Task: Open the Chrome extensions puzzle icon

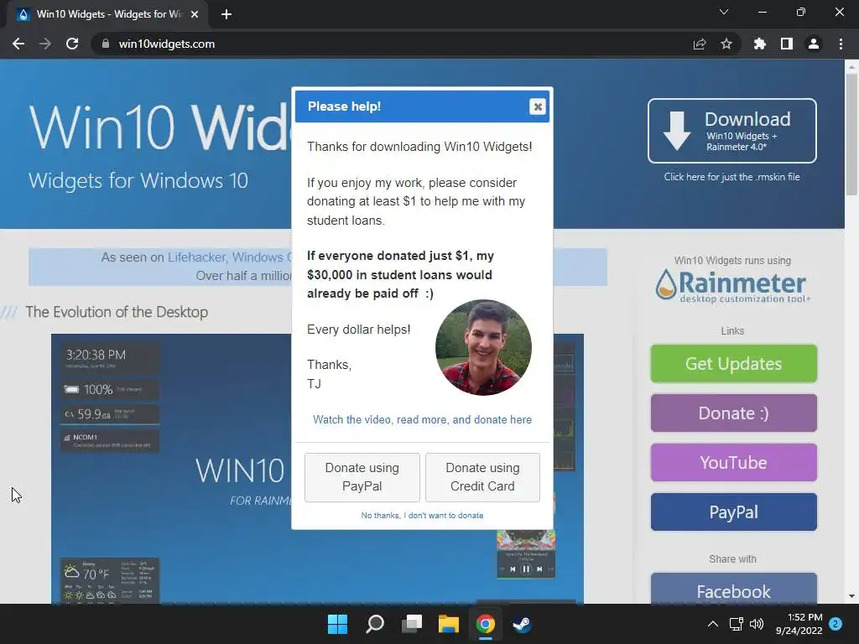Action: [x=759, y=44]
